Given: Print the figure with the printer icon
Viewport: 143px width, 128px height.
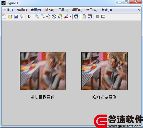Looking at the screenshot, I should (21, 16).
